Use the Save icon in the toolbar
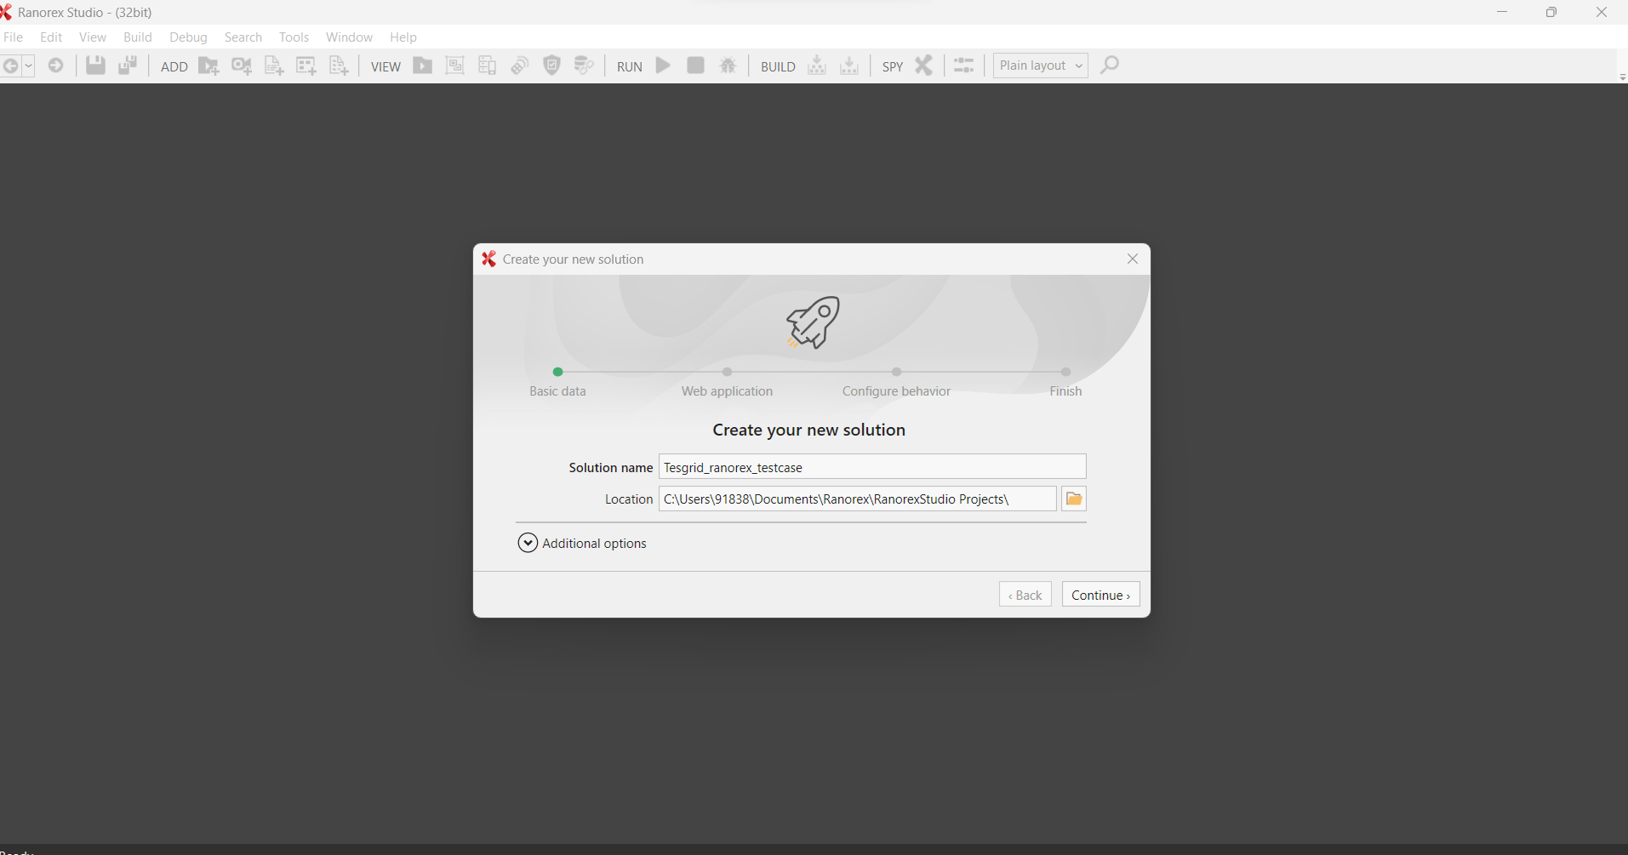This screenshot has height=855, width=1628. click(x=95, y=66)
